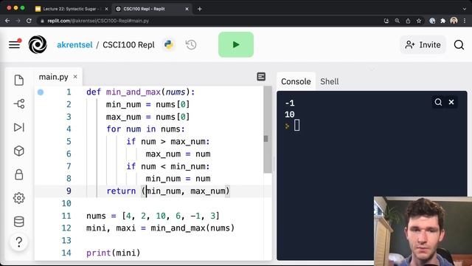Go forward in browser history
The height and width of the screenshot is (266, 472).
point(18,21)
